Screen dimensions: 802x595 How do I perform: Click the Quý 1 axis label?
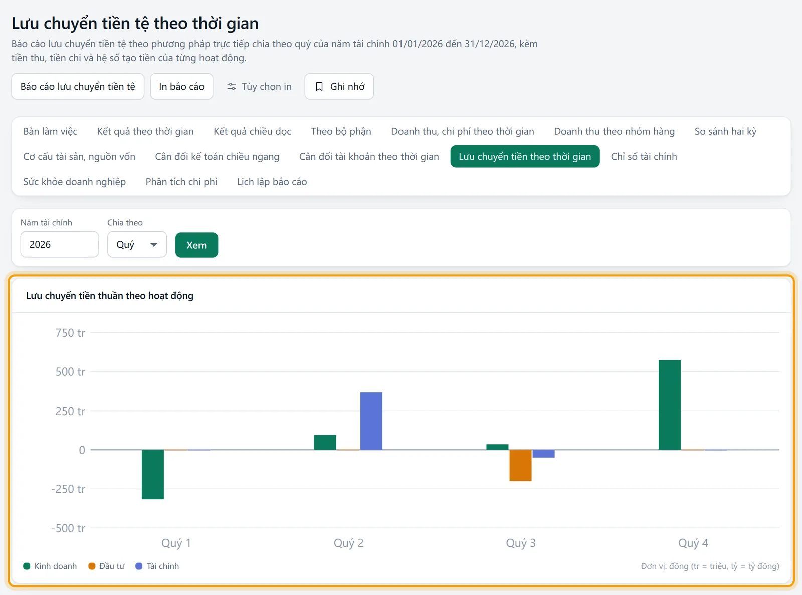(x=176, y=543)
